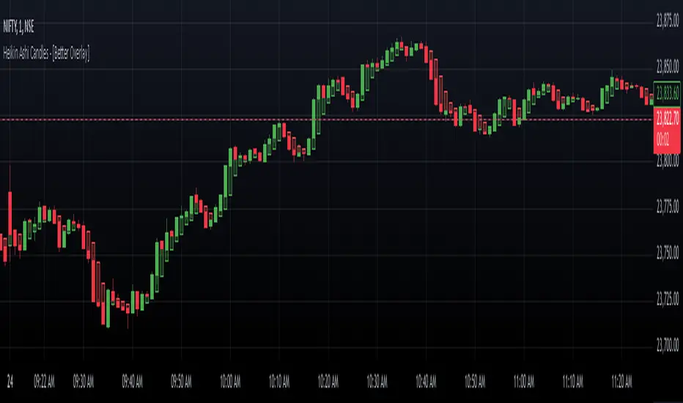Click the 10:10 AM time axis label
Image resolution: width=683 pixels, height=403 pixels.
[x=279, y=382]
